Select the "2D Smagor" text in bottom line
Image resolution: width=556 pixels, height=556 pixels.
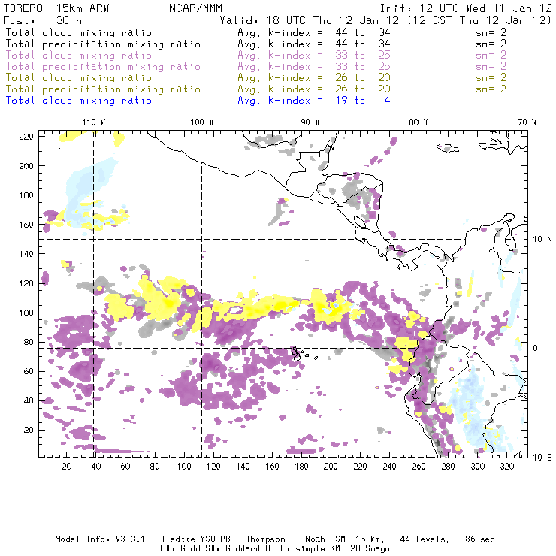pyautogui.click(x=373, y=549)
